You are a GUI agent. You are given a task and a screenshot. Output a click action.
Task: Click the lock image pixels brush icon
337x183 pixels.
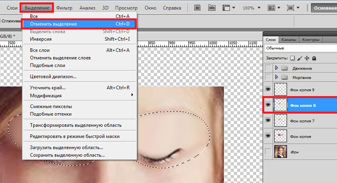[299, 58]
